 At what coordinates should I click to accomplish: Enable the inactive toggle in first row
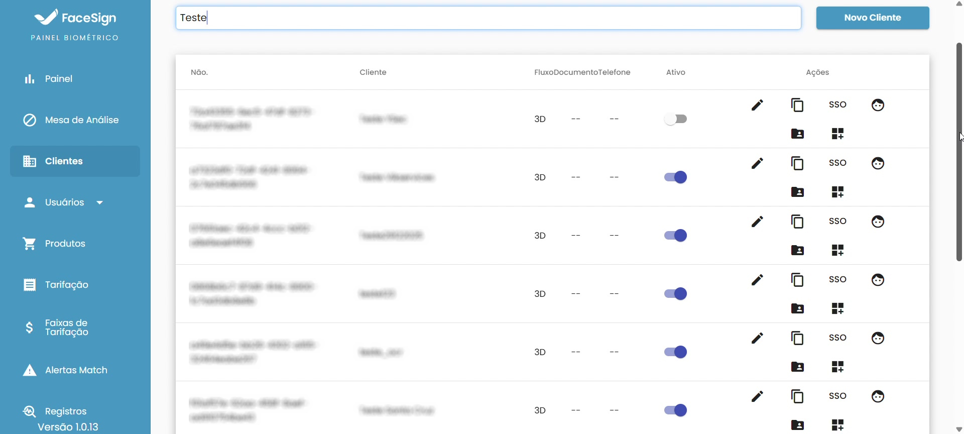(675, 119)
